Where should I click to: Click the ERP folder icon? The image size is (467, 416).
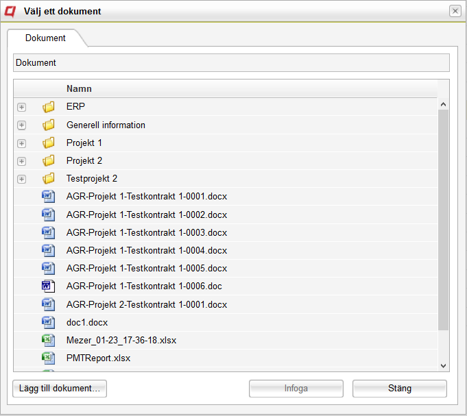coord(49,107)
